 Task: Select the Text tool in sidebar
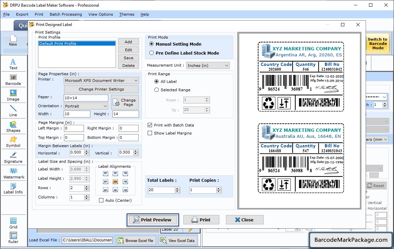click(13, 64)
